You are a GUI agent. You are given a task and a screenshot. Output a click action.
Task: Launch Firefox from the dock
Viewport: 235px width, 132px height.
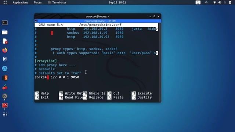[x=5, y=50]
